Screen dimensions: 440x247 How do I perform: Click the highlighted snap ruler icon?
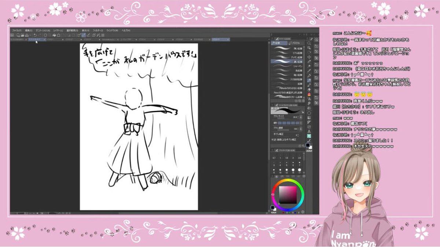[x=84, y=35]
